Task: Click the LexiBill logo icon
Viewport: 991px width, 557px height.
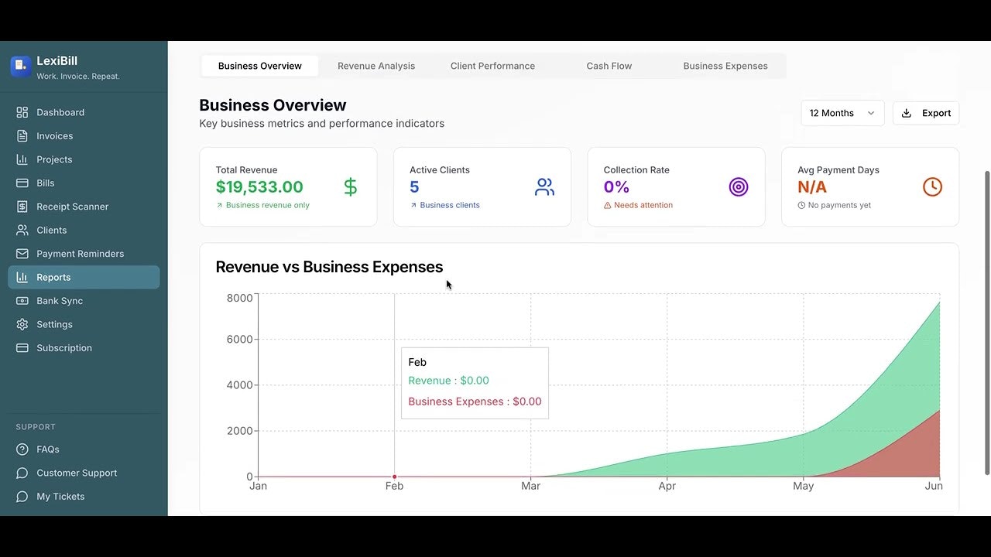Action: [x=21, y=67]
